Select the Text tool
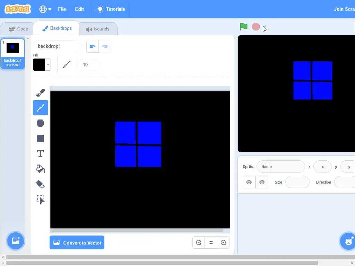The image size is (355, 266). [x=41, y=153]
